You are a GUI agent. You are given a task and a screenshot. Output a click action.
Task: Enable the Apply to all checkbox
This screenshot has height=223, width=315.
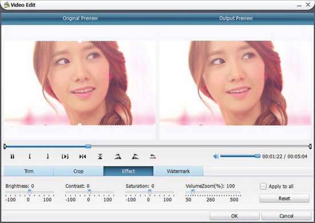point(263,186)
